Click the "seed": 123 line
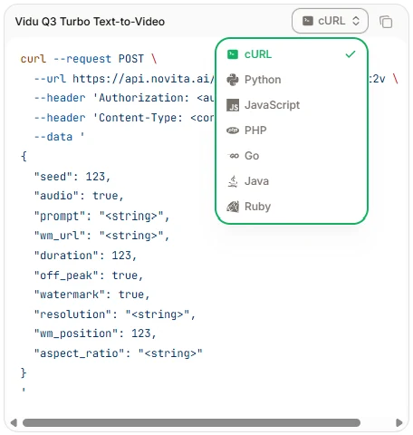Image resolution: width=413 pixels, height=435 pixels. 72,177
